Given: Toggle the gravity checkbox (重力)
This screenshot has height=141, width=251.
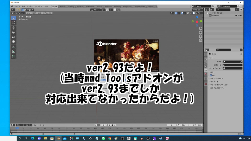Looking at the screenshot, I should click(x=211, y=75).
